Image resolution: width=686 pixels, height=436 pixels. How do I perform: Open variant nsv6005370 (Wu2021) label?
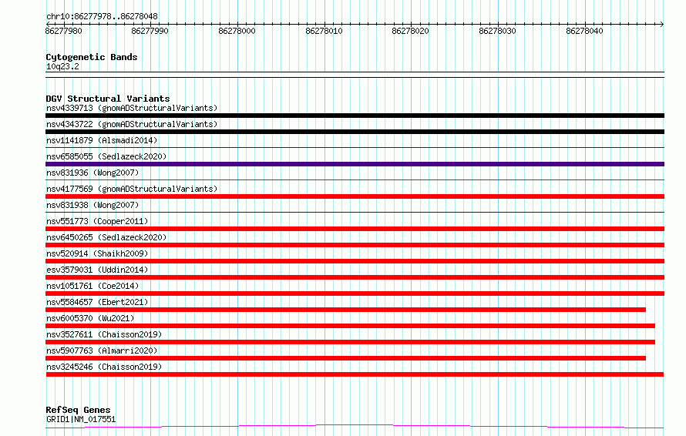pos(90,318)
